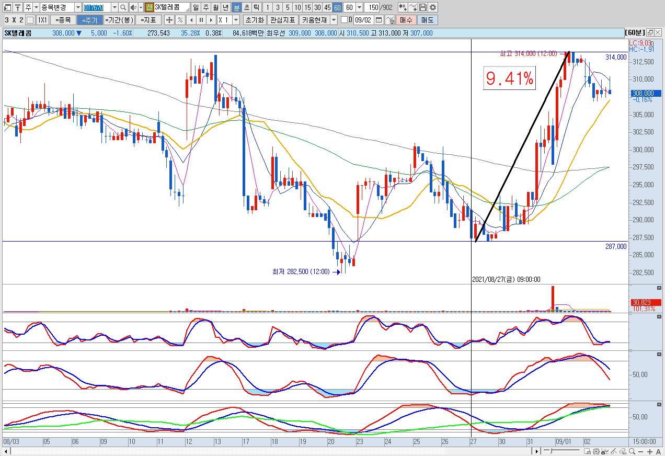
Task: Click the pin window icon in top-left
Action: tap(18, 7)
